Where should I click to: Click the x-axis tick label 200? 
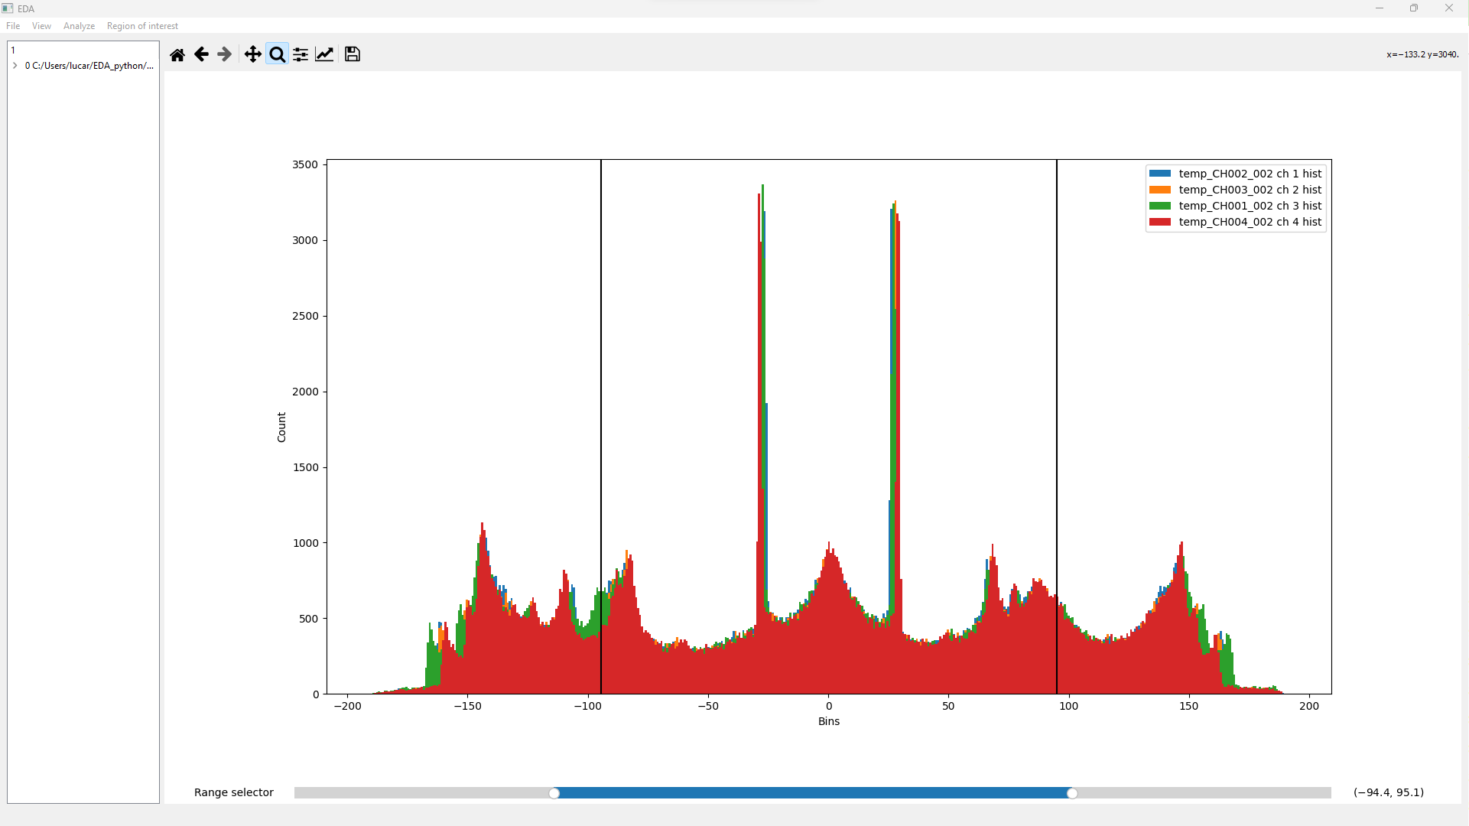click(x=1309, y=706)
